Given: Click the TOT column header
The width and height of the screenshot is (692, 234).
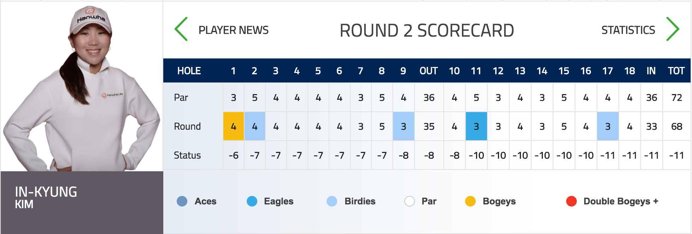Looking at the screenshot, I should click(676, 71).
